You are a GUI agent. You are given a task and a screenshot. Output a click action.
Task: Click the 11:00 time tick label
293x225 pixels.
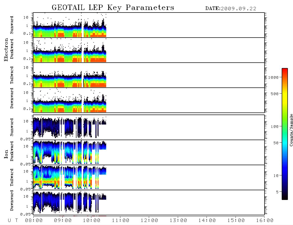pos(121,221)
